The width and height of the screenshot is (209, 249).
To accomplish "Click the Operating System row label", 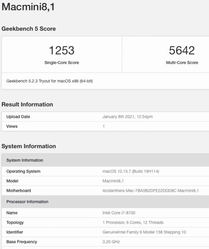I will (23, 171).
